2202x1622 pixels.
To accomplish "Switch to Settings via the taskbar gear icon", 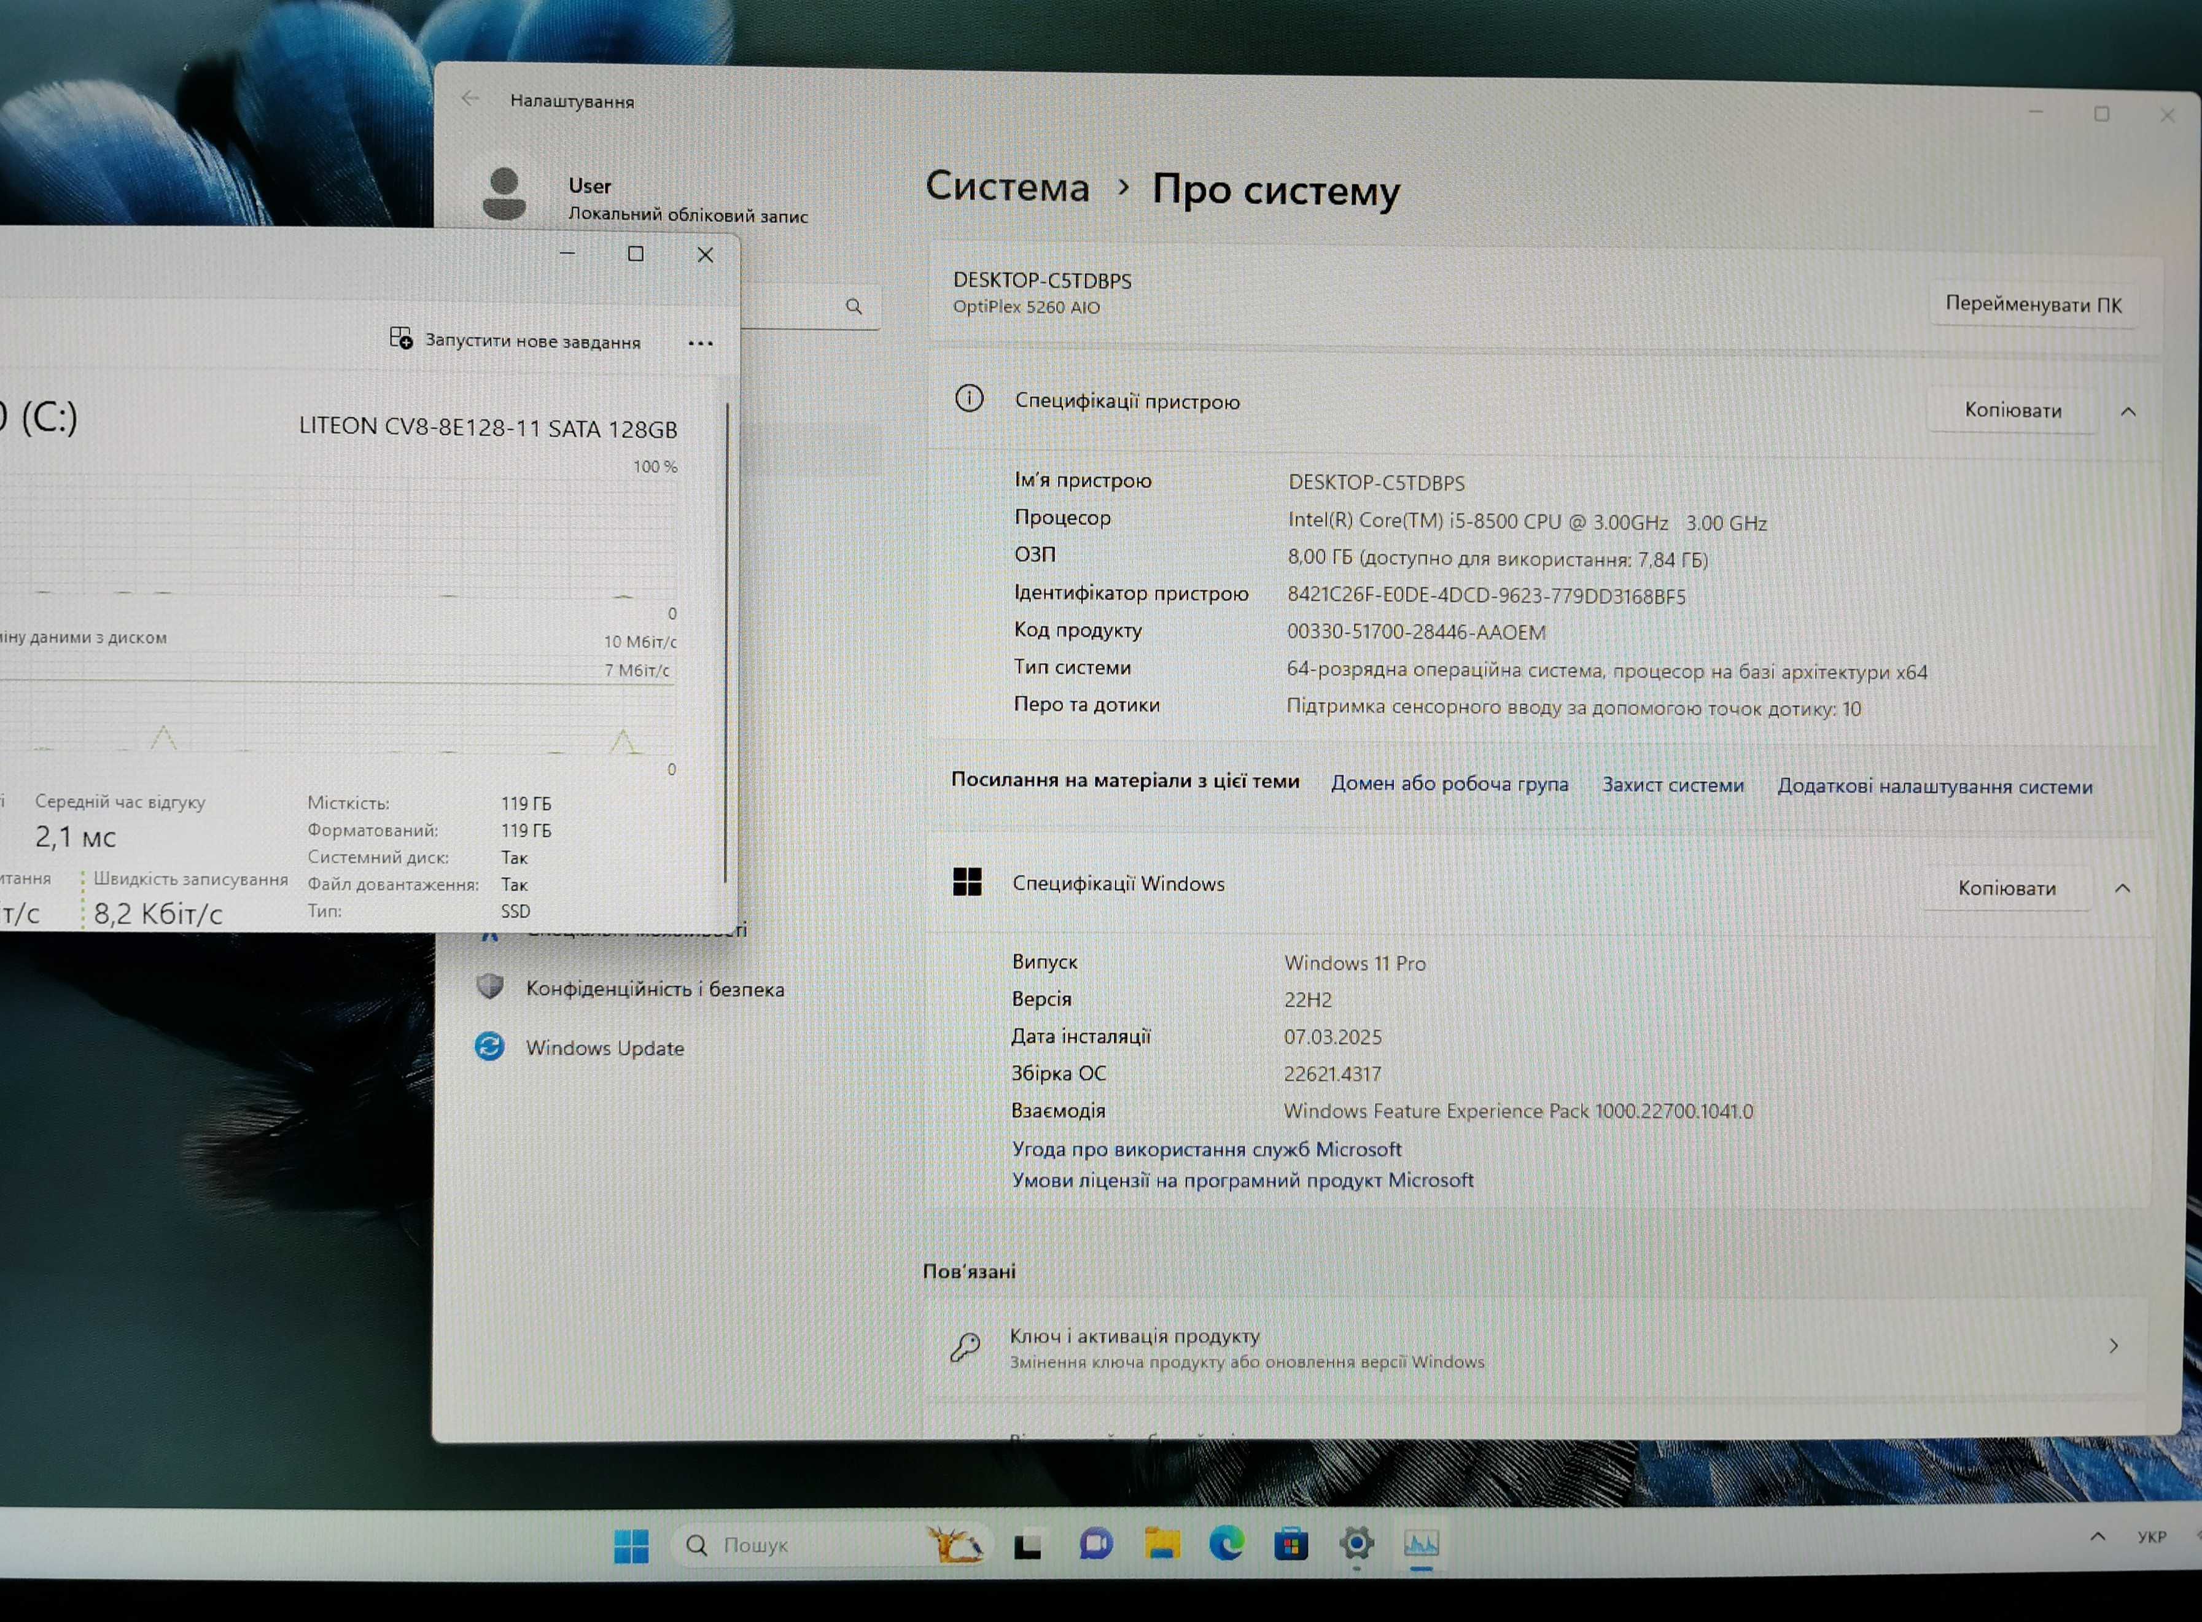I will tap(1356, 1543).
